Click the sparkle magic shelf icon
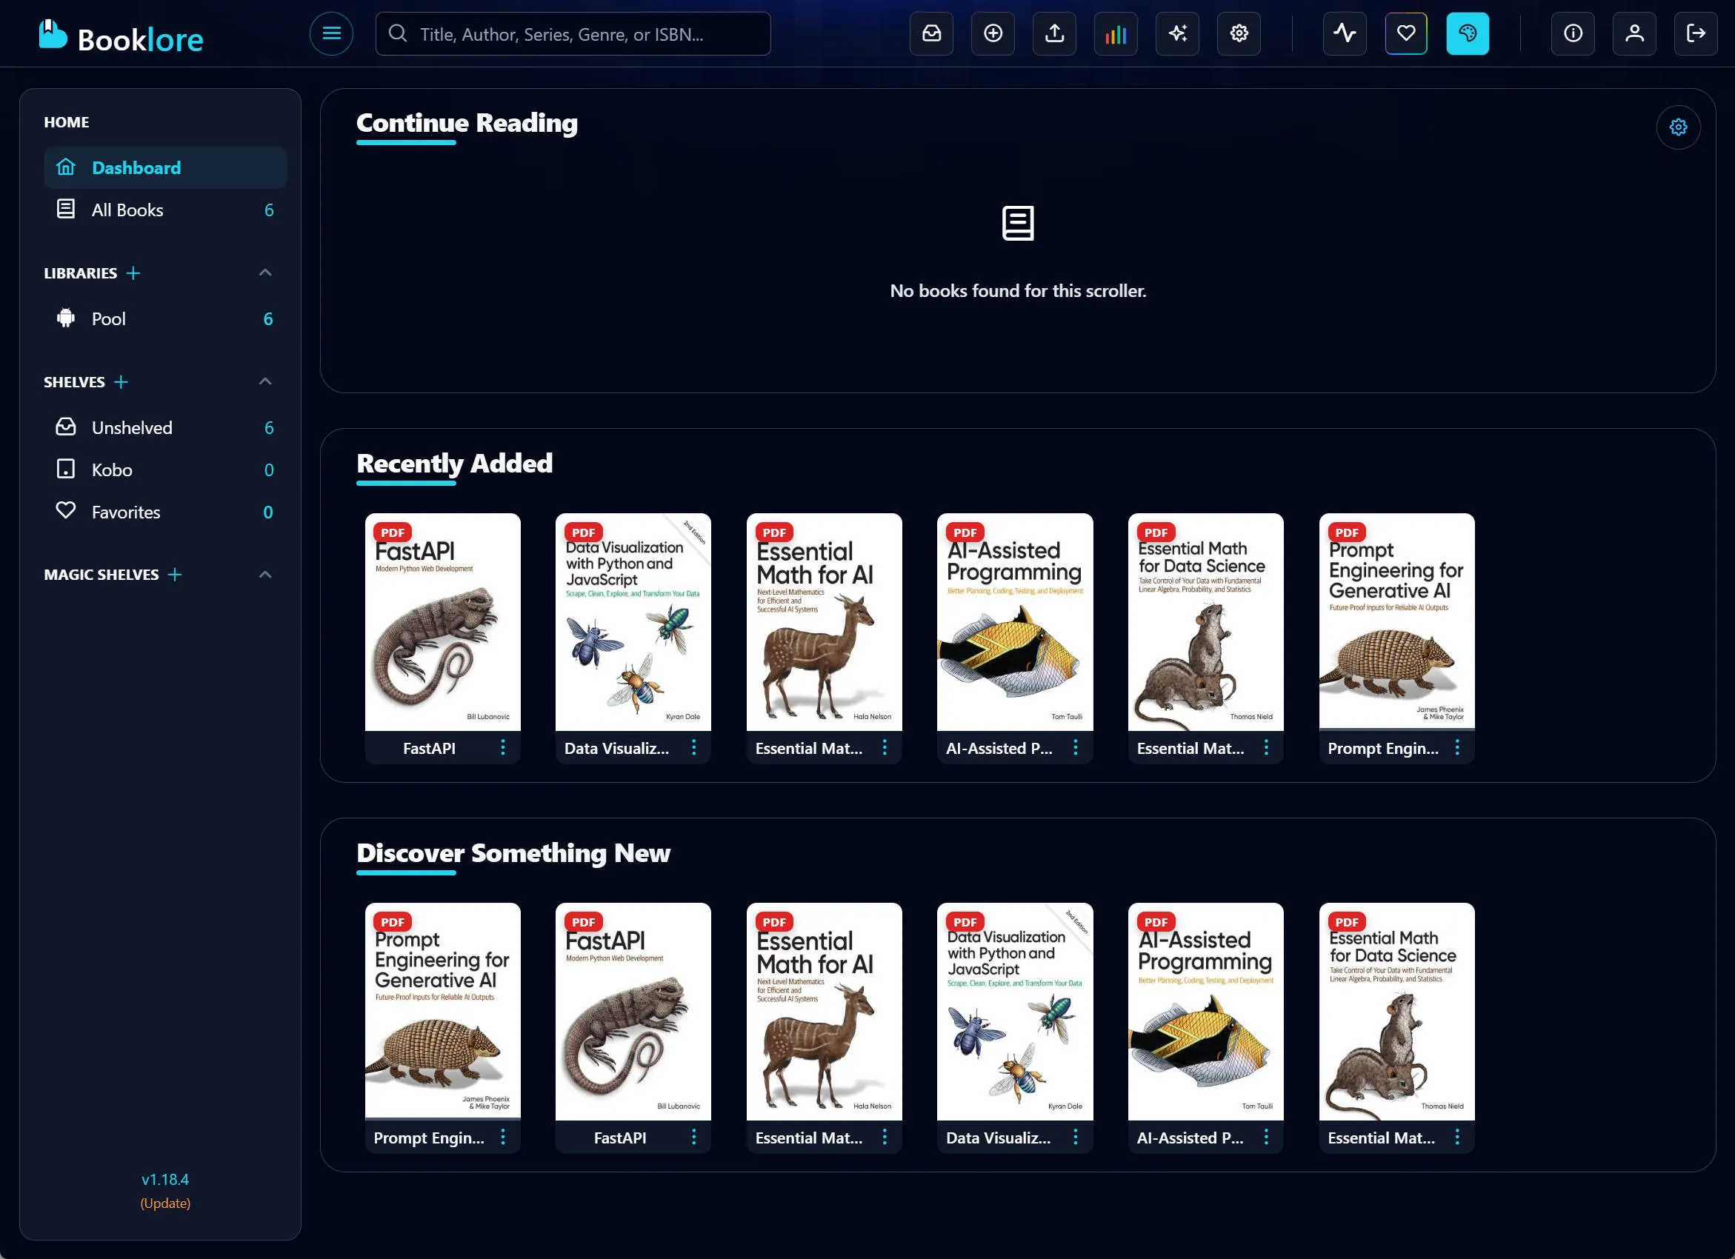The width and height of the screenshot is (1735, 1259). click(1176, 33)
